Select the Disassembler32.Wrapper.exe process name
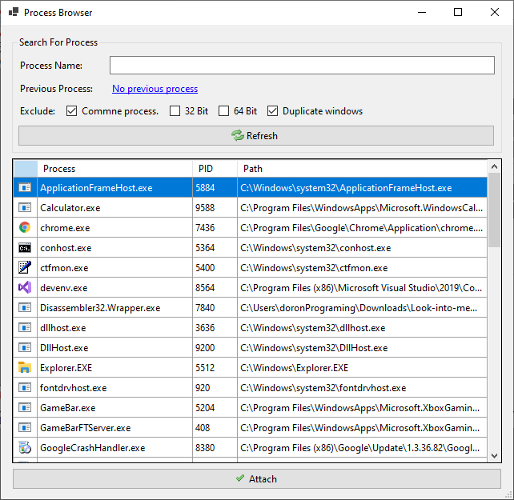 click(x=100, y=308)
